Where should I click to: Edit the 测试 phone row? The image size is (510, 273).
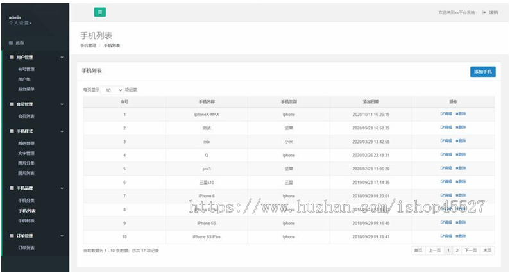click(x=446, y=128)
